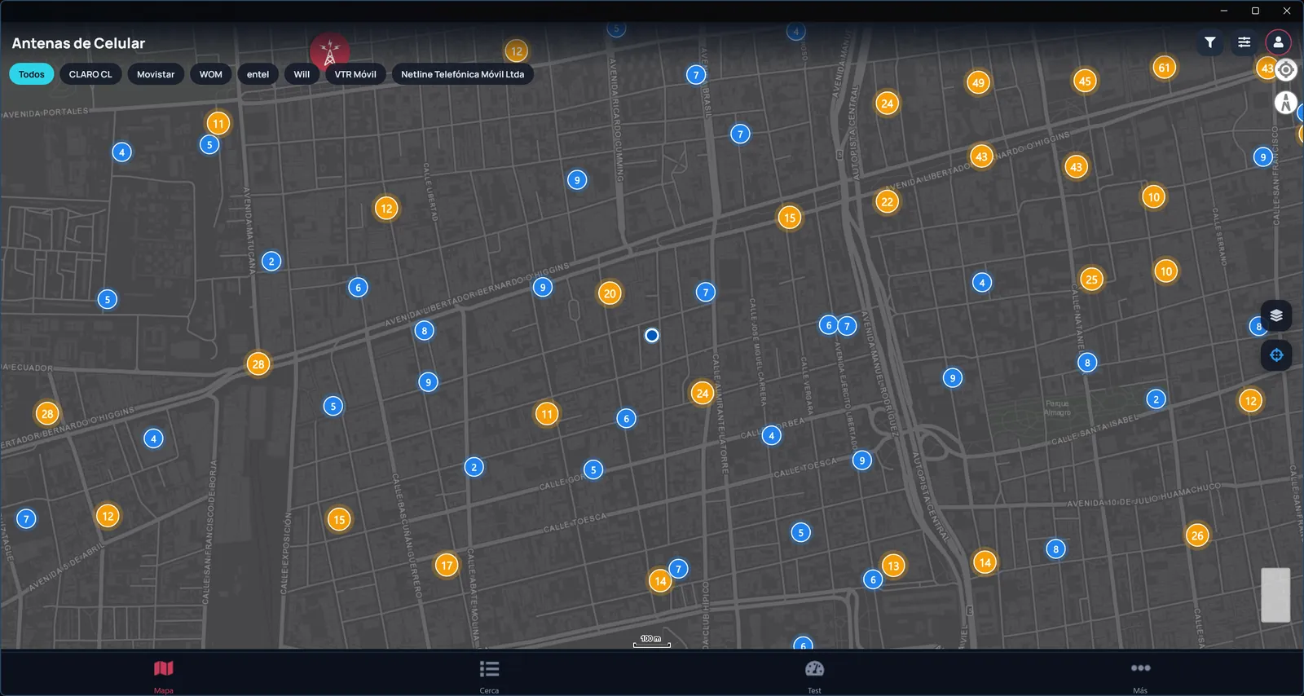1304x696 pixels.
Task: Filter antennas by WOM
Action: click(x=211, y=74)
